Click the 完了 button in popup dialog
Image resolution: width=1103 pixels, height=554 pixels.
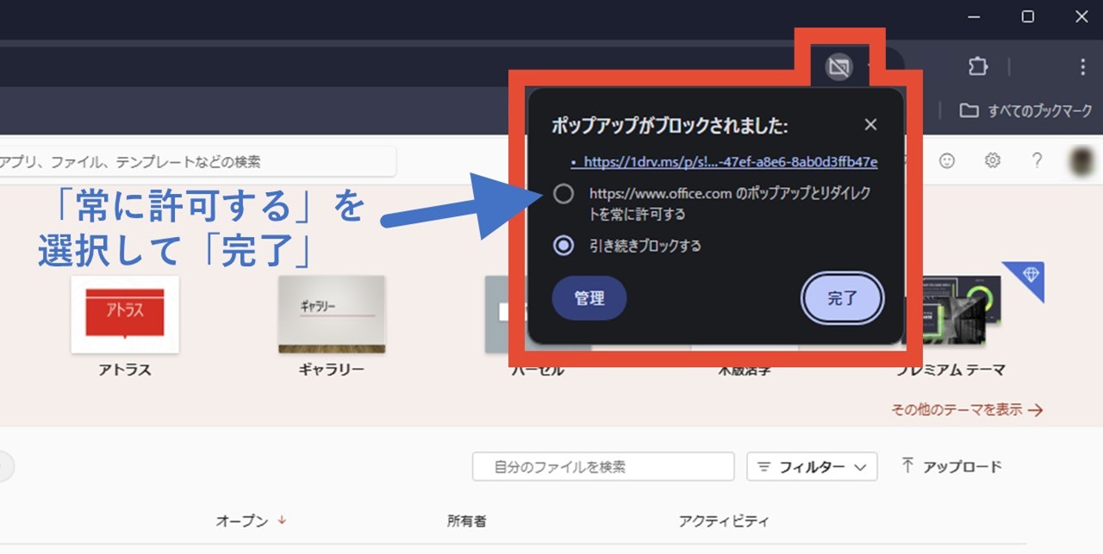click(842, 298)
